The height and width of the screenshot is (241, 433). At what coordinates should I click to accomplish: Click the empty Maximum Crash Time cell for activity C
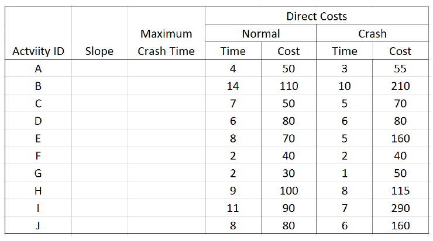pyautogui.click(x=166, y=104)
